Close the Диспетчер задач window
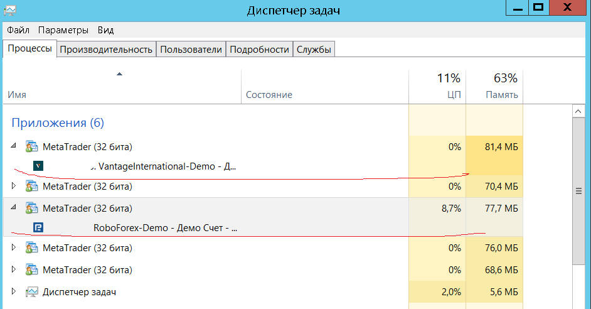 (568, 8)
